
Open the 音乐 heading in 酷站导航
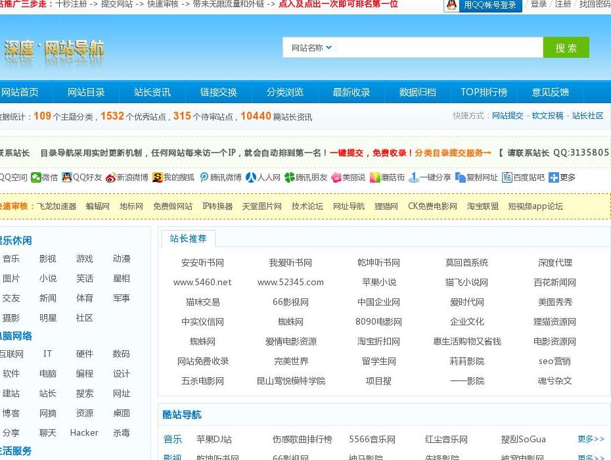(173, 440)
